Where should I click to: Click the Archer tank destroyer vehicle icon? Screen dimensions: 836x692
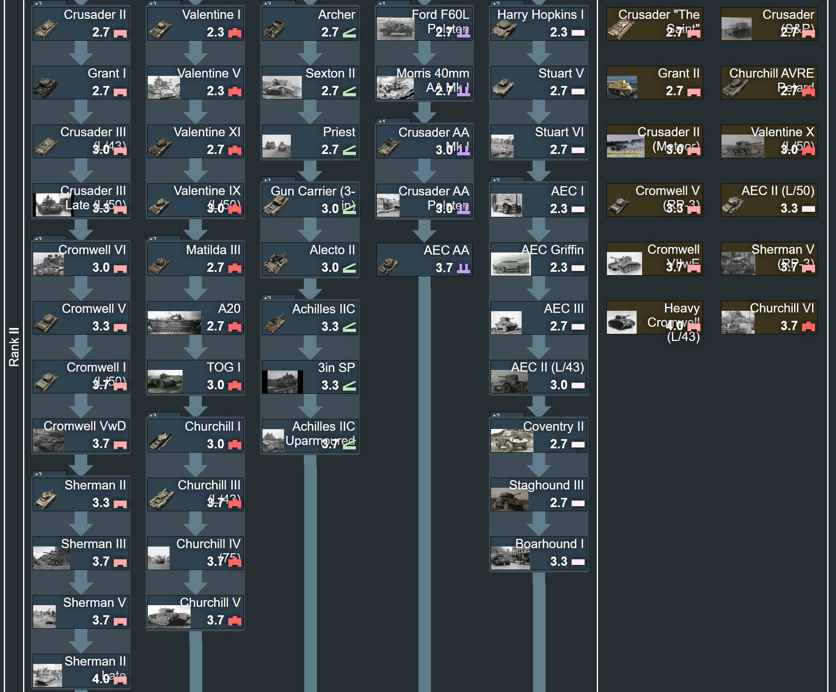[x=274, y=29]
